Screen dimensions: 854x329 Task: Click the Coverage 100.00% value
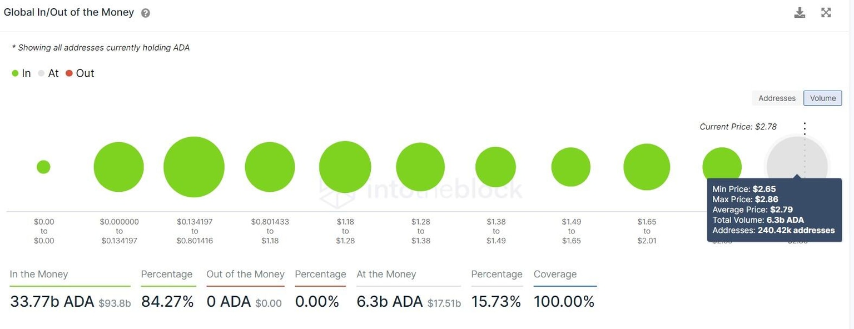click(x=564, y=301)
